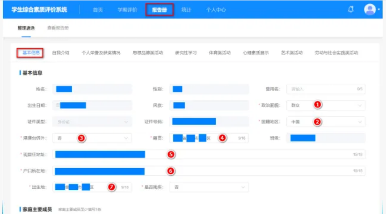This screenshot has height=214, width=386.
Task: Open the 国籍地区 dropdown showing 中国
Action: coord(359,122)
